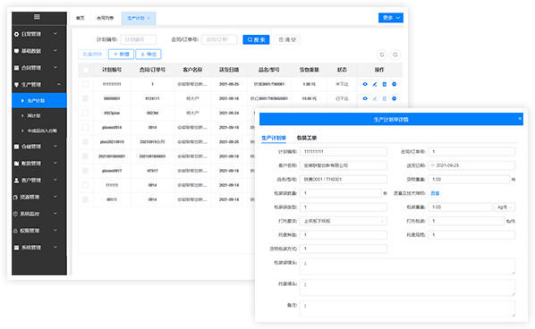The image size is (535, 329).
Task: Open the 打托要求 dropdown showing 上纸板下纸板
Action: (344, 221)
